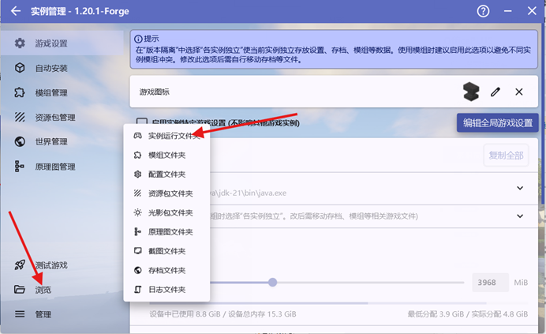
Task: Open 游戏设置 in the sidebar
Action: pyautogui.click(x=50, y=43)
